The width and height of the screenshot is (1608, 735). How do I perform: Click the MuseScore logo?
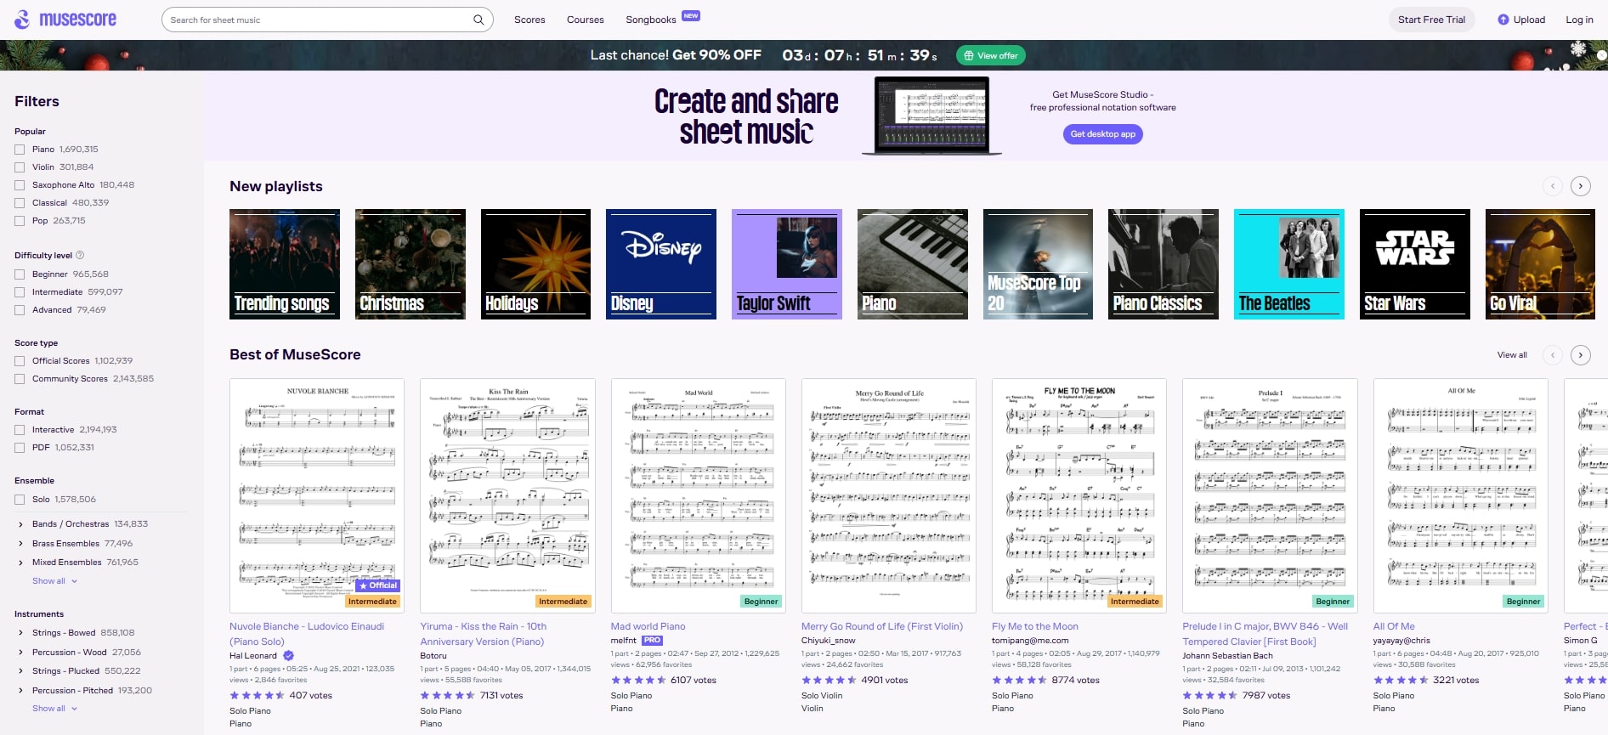65,20
